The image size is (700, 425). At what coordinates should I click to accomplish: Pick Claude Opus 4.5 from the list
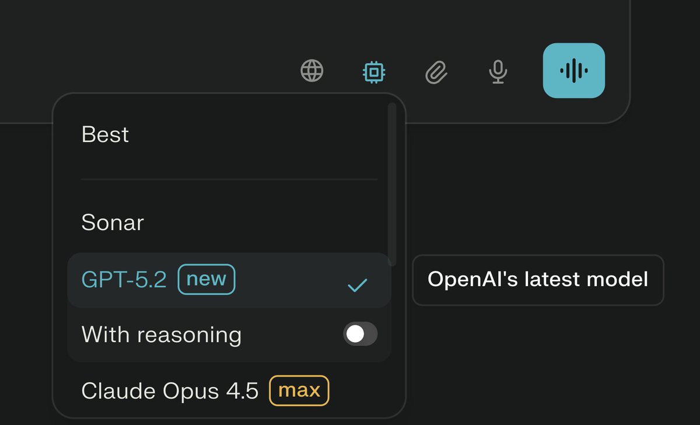(170, 391)
